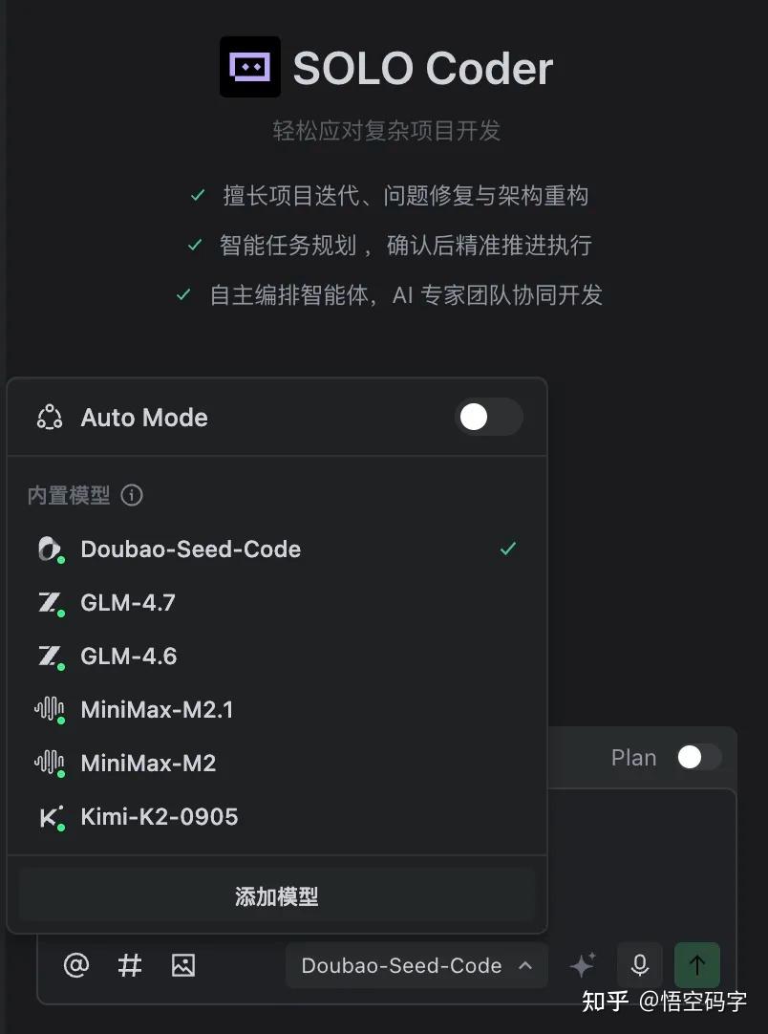Click the SOLO Coder logo icon
768x1034 pixels.
pos(250,67)
